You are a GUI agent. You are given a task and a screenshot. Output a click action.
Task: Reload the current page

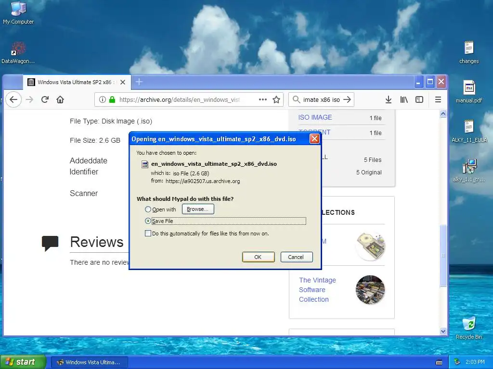[x=45, y=99]
